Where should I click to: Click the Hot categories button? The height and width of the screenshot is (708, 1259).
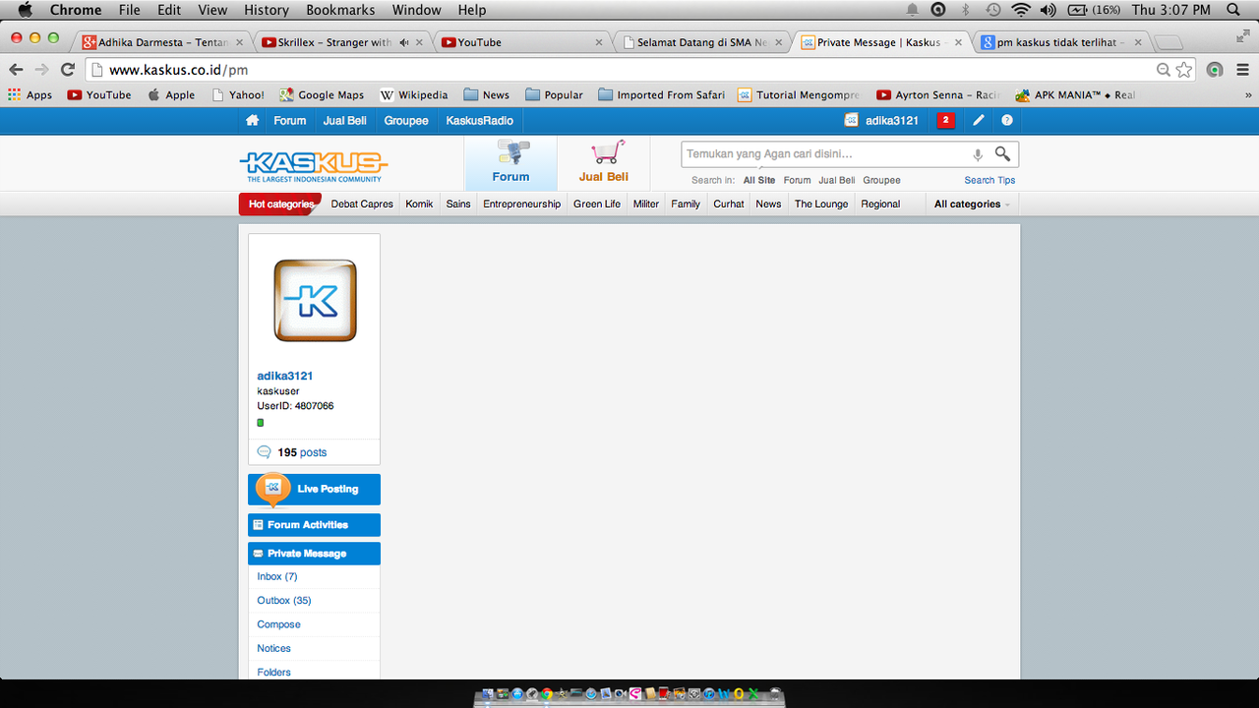[280, 205]
